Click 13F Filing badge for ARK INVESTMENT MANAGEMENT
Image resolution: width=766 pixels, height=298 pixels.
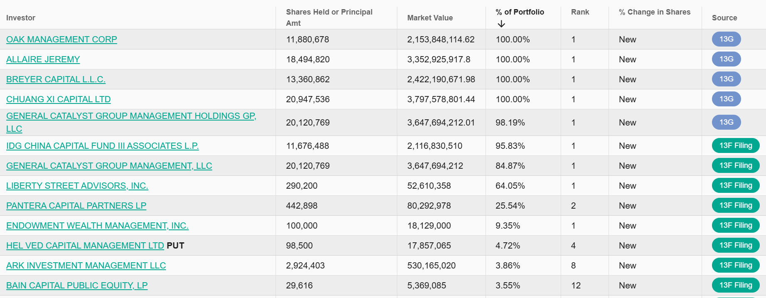735,265
